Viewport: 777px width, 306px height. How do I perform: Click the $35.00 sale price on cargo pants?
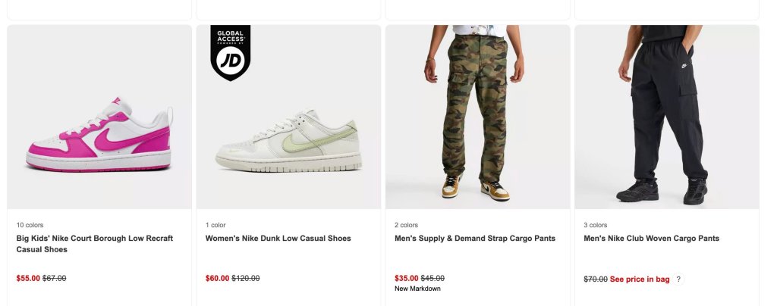click(406, 279)
